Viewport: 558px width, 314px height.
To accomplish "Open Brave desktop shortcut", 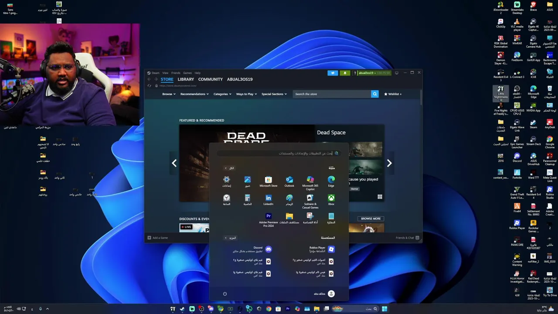I will coord(534,6).
